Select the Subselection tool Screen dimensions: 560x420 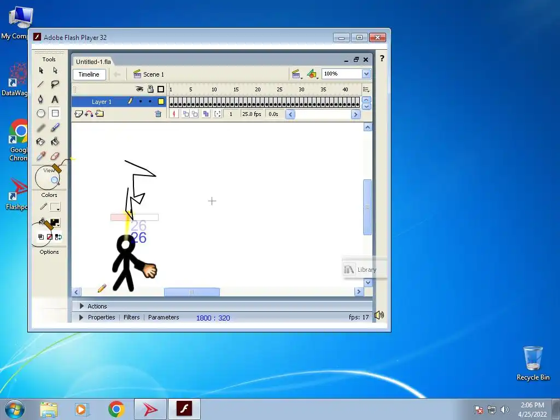[55, 71]
